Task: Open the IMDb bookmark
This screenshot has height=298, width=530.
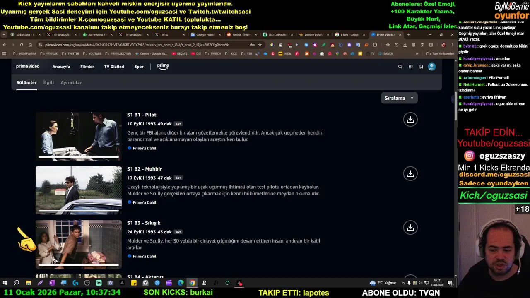Action: point(285,53)
